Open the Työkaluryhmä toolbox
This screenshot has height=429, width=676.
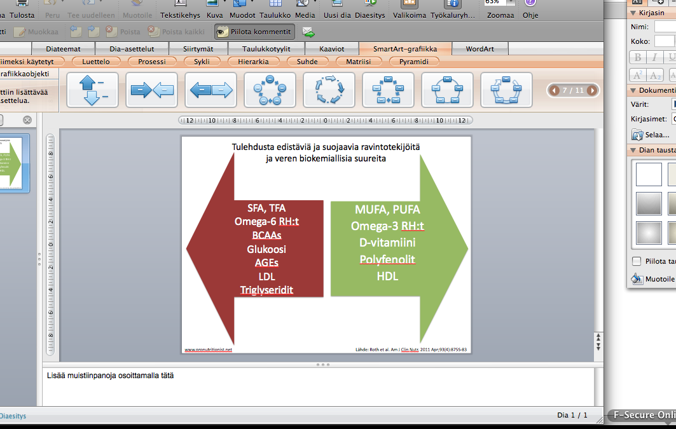click(453, 10)
